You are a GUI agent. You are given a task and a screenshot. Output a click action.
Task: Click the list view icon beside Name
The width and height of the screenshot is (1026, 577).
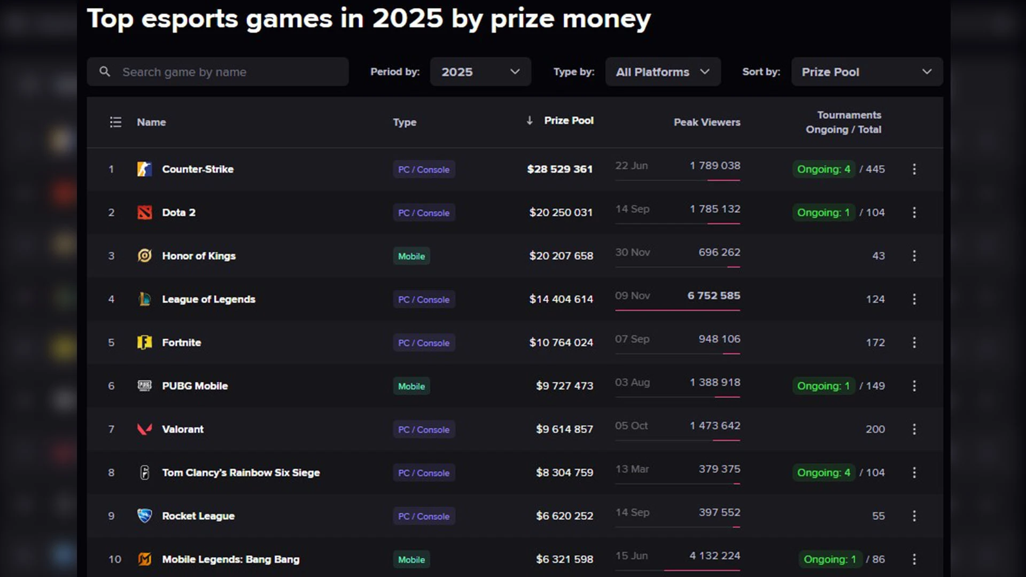coord(115,122)
